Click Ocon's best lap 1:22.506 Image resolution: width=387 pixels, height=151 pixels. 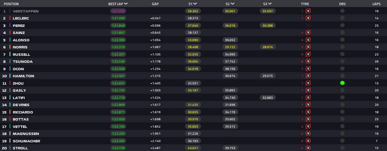point(118,69)
